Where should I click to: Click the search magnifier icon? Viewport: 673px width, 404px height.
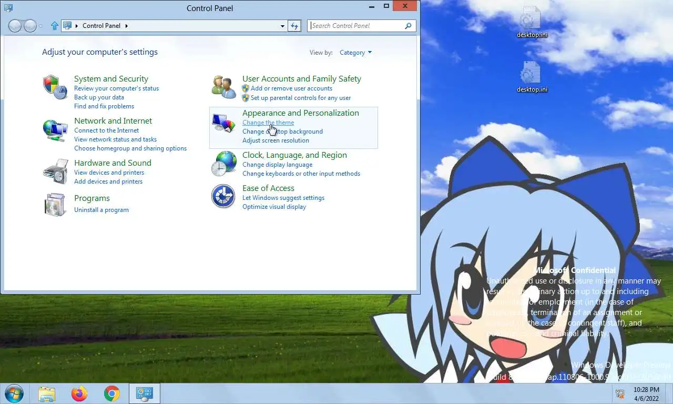408,25
